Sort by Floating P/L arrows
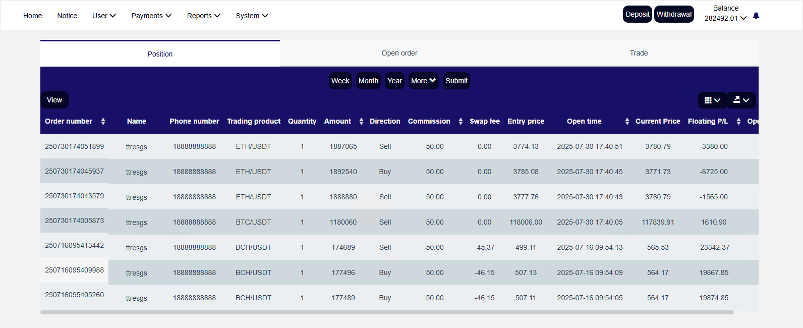This screenshot has width=803, height=328. tap(738, 122)
